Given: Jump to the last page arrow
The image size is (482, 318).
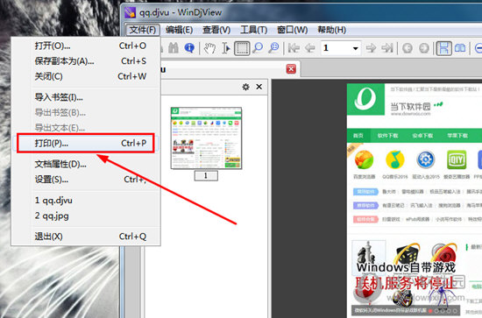Looking at the screenshot, I should click(387, 48).
